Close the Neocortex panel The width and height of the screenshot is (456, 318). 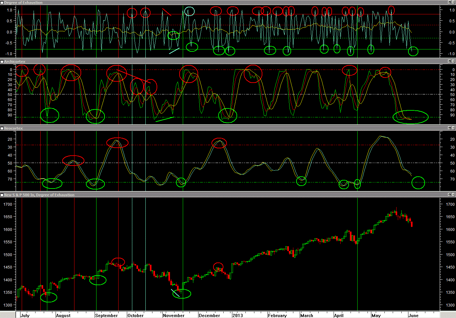453,128
